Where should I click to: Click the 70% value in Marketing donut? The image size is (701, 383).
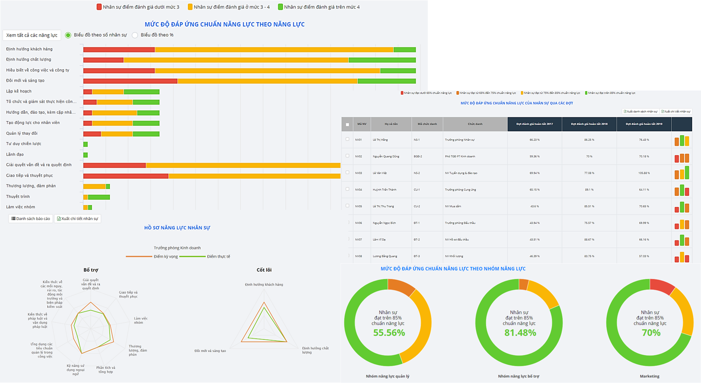tap(651, 333)
